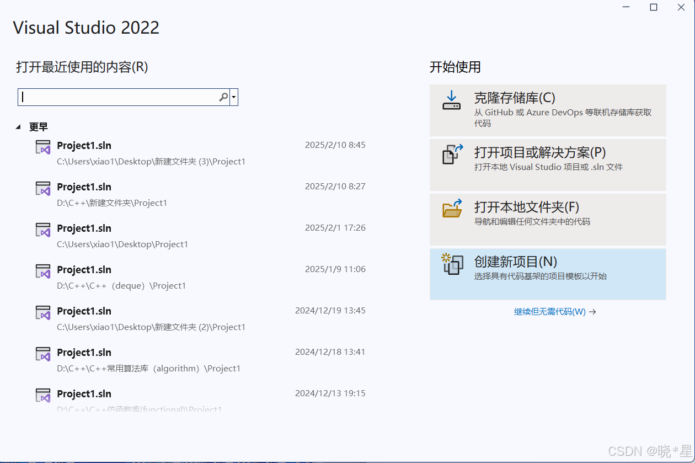Click the solution icon for Project1.sln dated 2025/2/1 17:26
The width and height of the screenshot is (695, 463).
point(43,230)
